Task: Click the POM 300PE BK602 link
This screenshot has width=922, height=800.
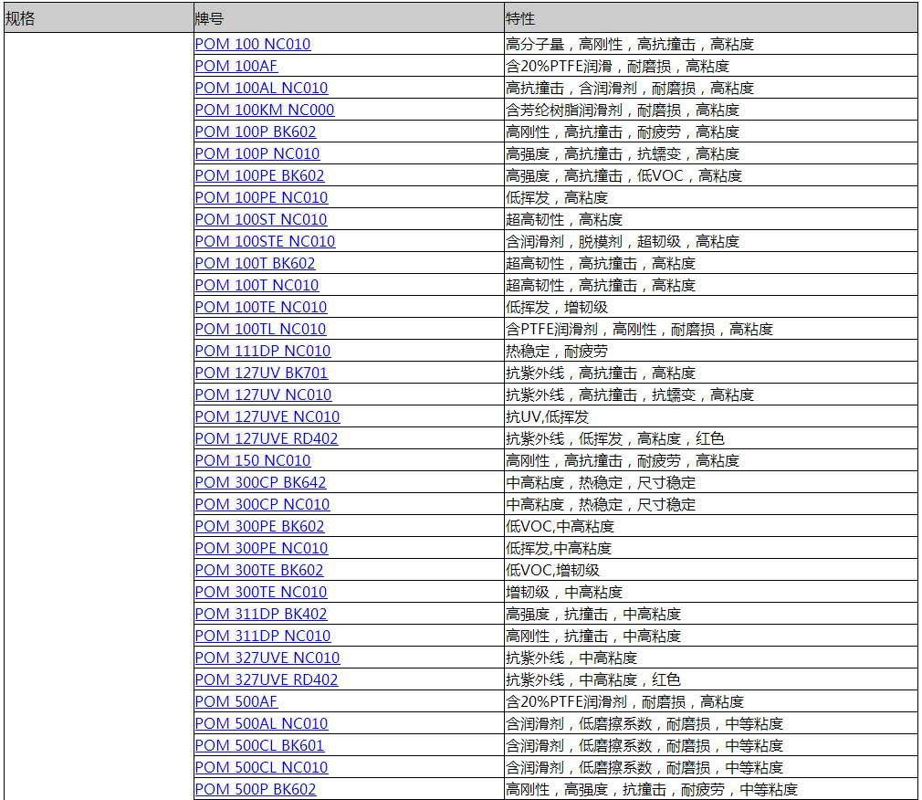Action: [259, 526]
